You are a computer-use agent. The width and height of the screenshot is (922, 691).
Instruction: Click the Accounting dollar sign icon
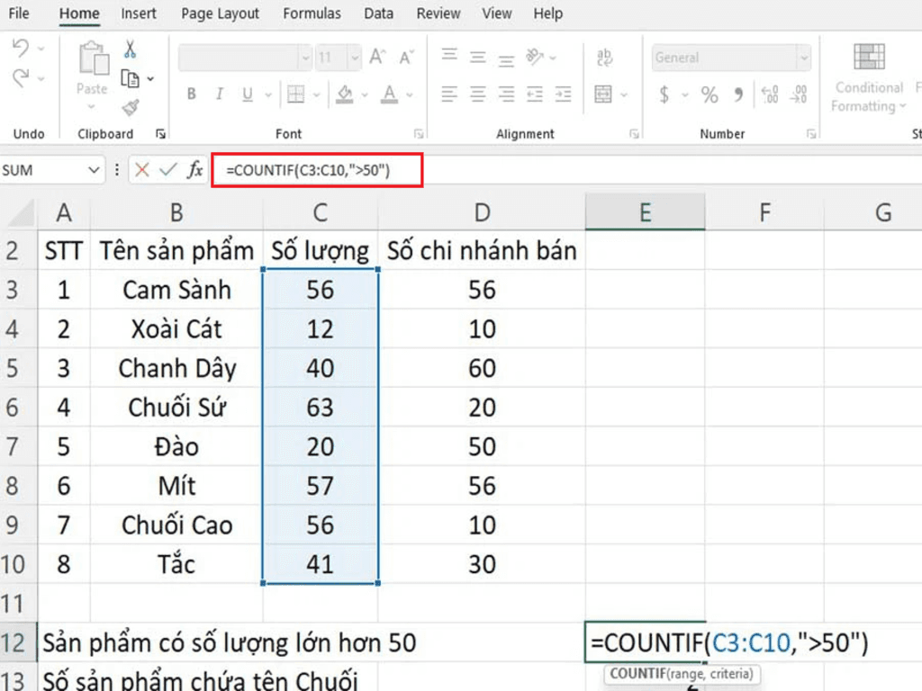pyautogui.click(x=664, y=93)
